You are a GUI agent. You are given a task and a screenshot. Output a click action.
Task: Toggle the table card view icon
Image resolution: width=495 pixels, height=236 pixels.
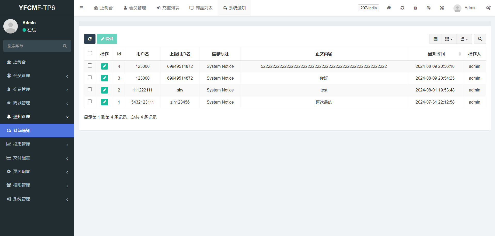coord(435,39)
